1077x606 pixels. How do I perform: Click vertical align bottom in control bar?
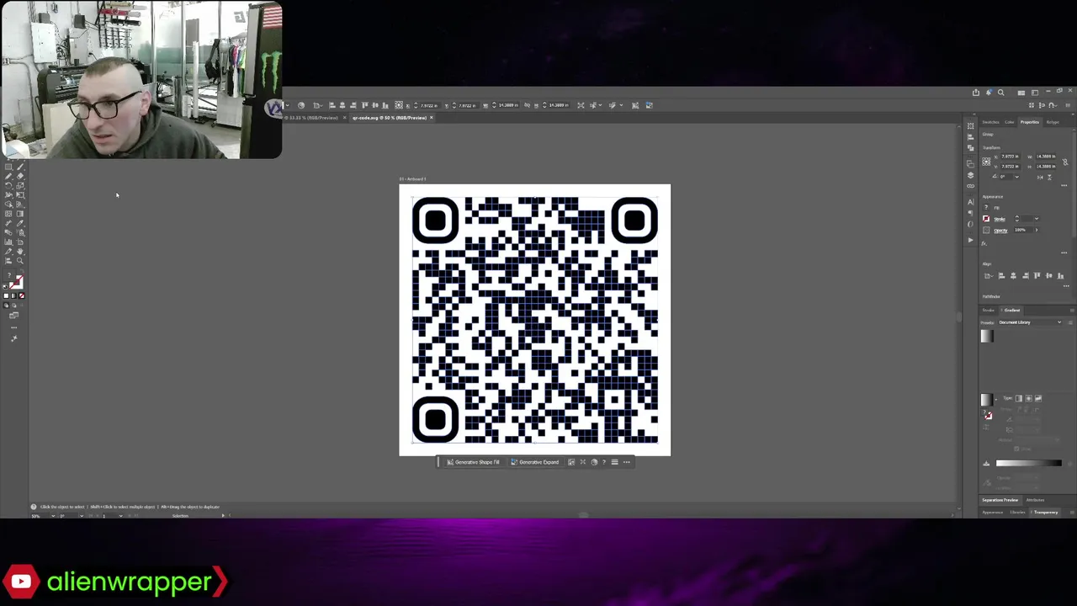tap(385, 105)
